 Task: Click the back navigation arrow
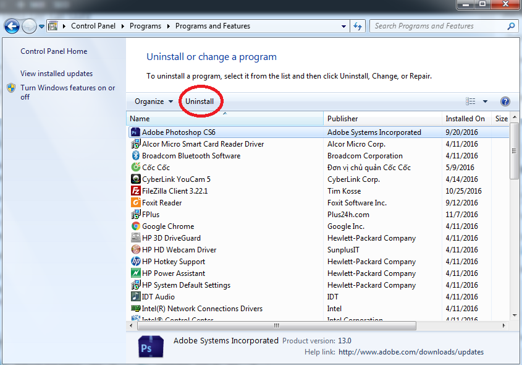tap(12, 27)
